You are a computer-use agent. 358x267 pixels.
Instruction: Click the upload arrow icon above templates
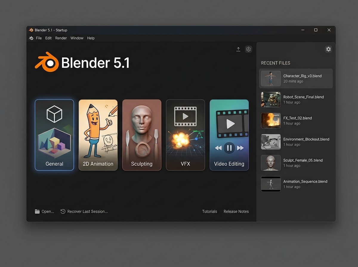[x=238, y=49]
